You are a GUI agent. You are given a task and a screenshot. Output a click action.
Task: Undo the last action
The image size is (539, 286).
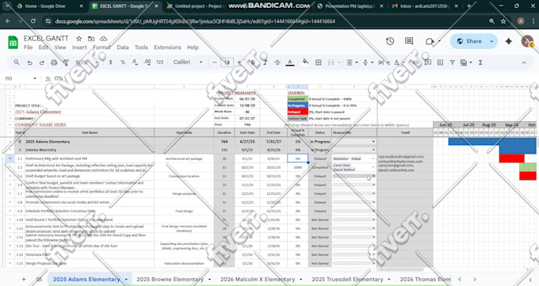29,63
